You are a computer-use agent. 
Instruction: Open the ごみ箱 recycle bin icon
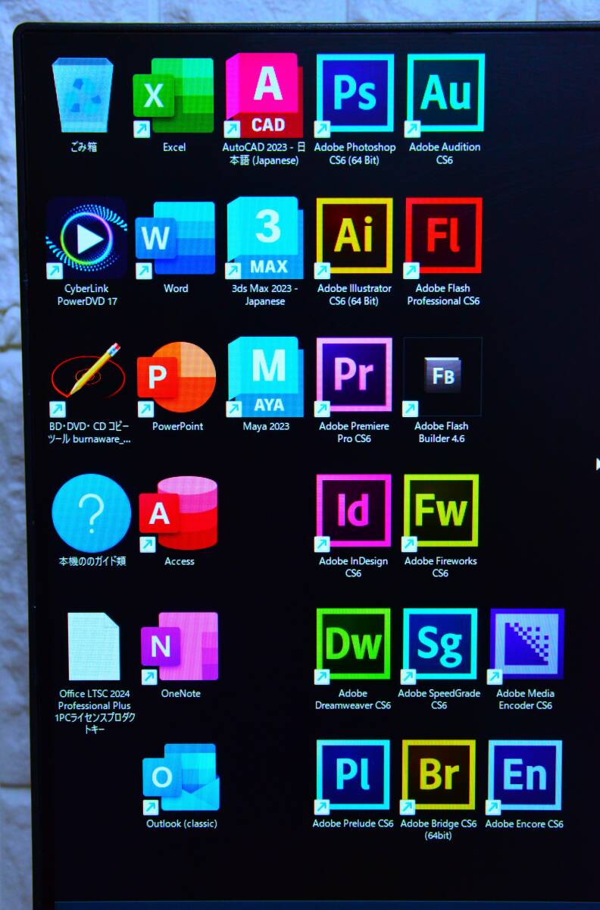[x=83, y=96]
